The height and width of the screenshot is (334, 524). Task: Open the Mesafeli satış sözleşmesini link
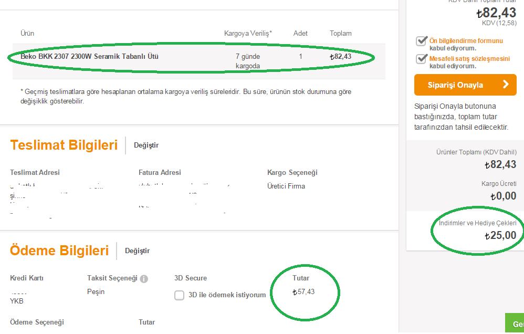[469, 59]
